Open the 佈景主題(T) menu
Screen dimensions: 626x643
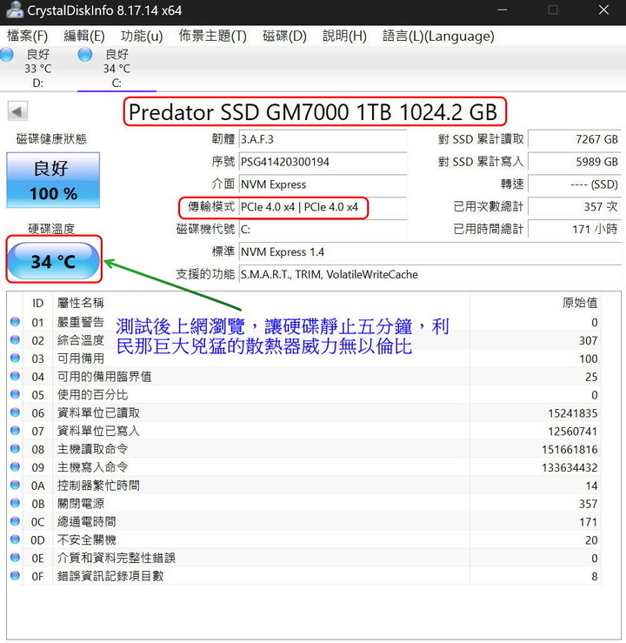[x=213, y=36]
